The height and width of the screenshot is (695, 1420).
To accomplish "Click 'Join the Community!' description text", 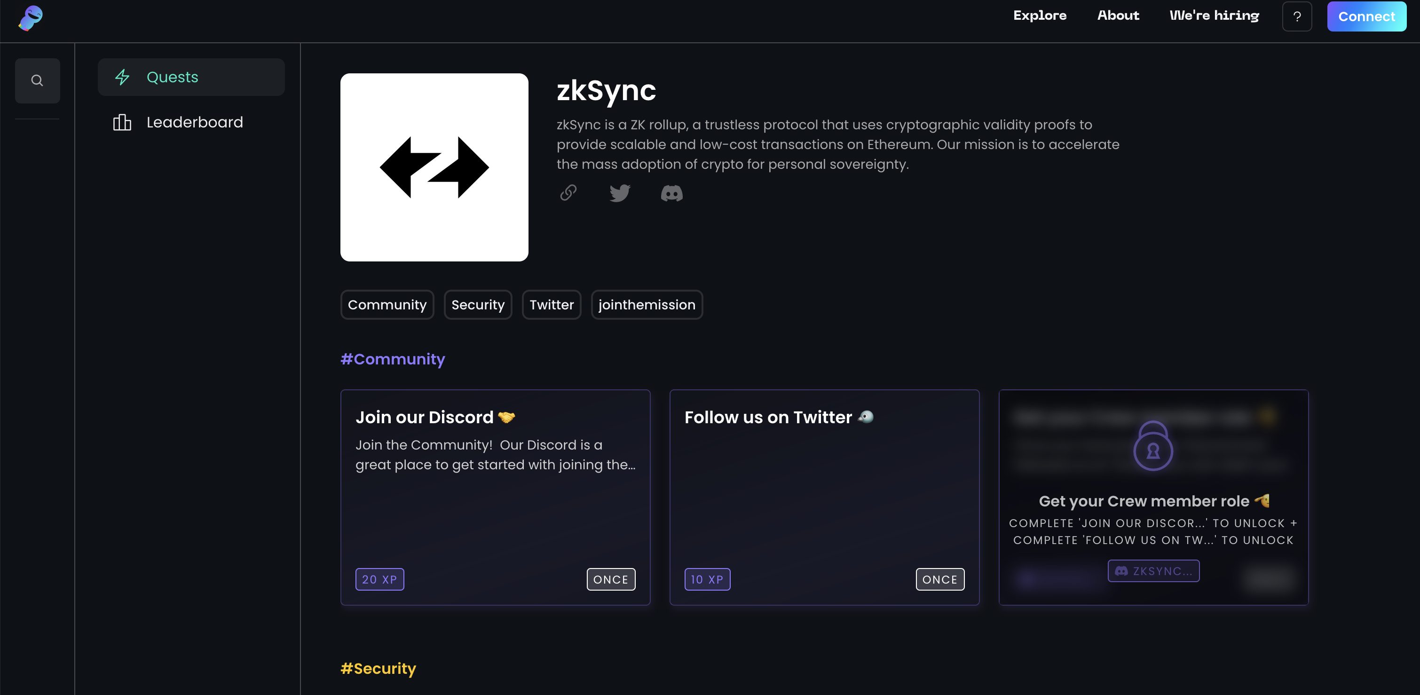I will point(496,455).
